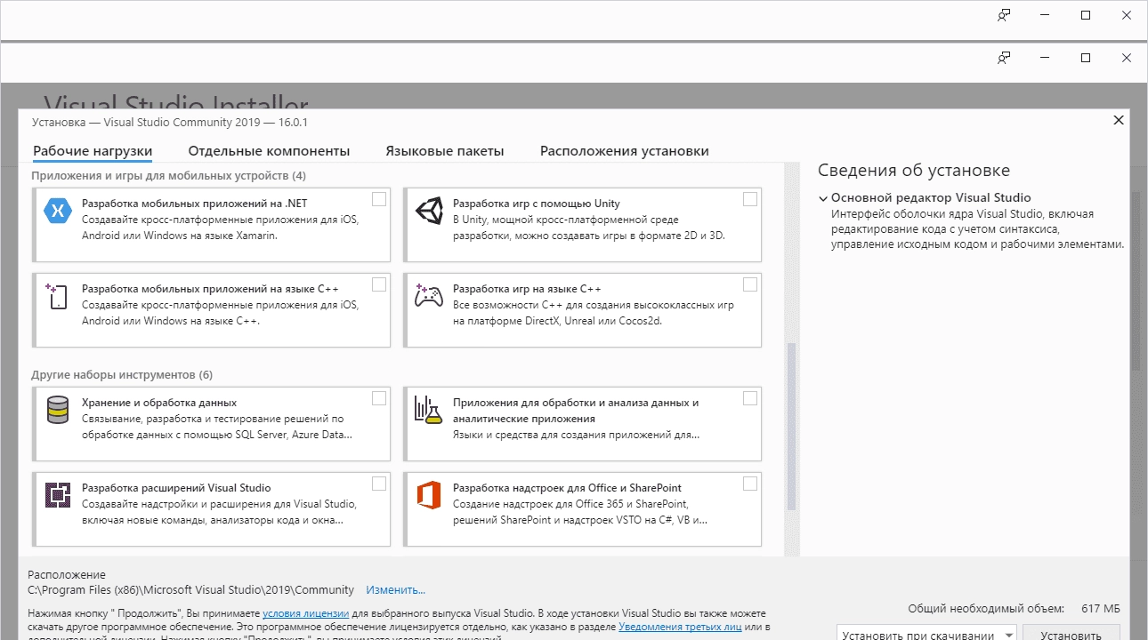Image resolution: width=1148 pixels, height=640 pixels.
Task: Select the Office и SharePoint add-ins checkbox
Action: click(x=750, y=484)
